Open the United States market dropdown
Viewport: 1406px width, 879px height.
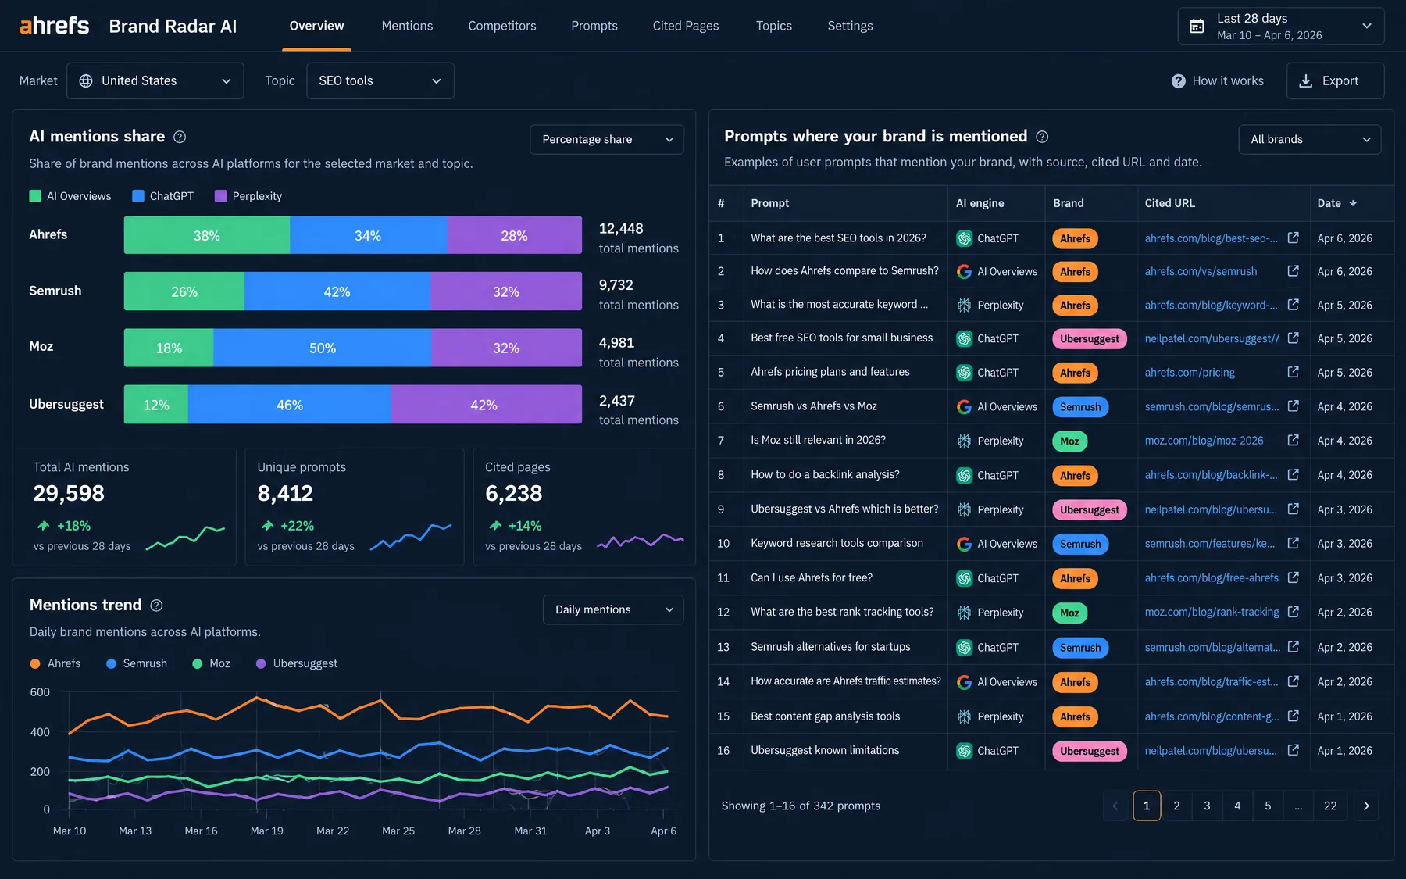pos(155,80)
